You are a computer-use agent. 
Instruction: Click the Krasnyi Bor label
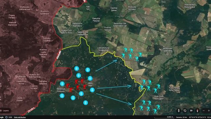tap(35, 76)
